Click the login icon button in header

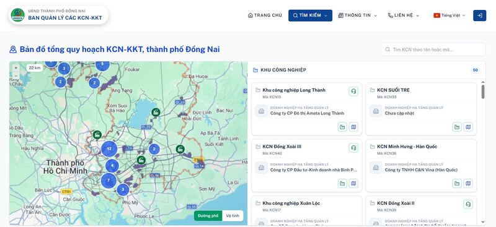tap(479, 15)
